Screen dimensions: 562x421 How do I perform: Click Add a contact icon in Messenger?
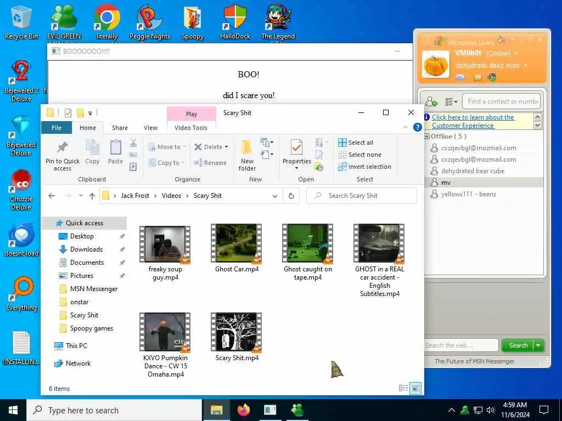pos(431,101)
